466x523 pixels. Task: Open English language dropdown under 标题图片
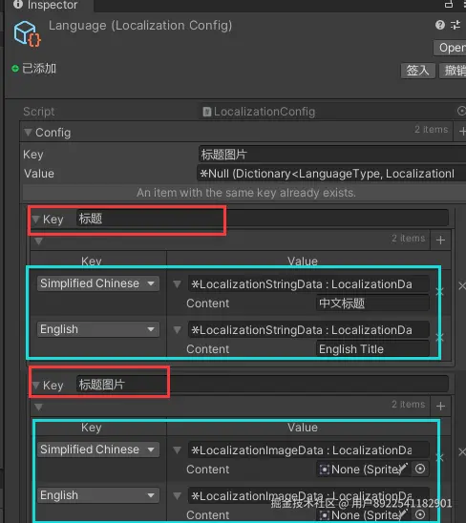click(x=98, y=495)
